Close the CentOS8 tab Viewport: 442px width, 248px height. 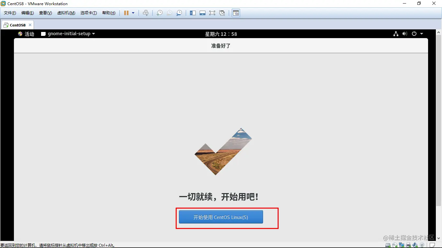point(30,25)
